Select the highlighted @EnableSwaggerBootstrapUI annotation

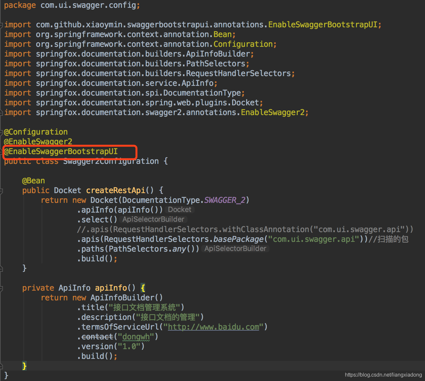(x=61, y=151)
